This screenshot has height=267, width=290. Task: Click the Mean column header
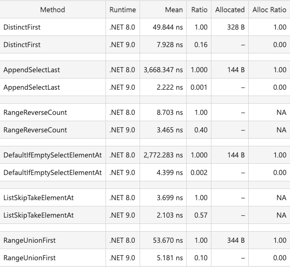click(163, 9)
